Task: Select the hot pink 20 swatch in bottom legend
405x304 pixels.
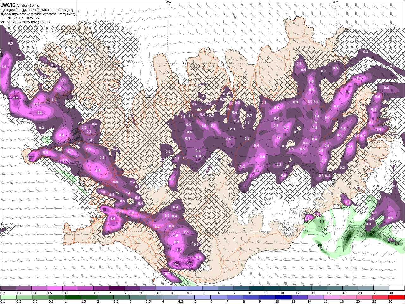Action: click(364, 297)
